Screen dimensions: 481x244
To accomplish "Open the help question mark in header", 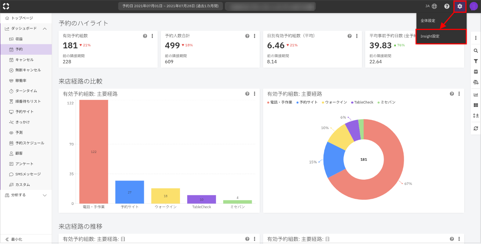I will coord(447,6).
